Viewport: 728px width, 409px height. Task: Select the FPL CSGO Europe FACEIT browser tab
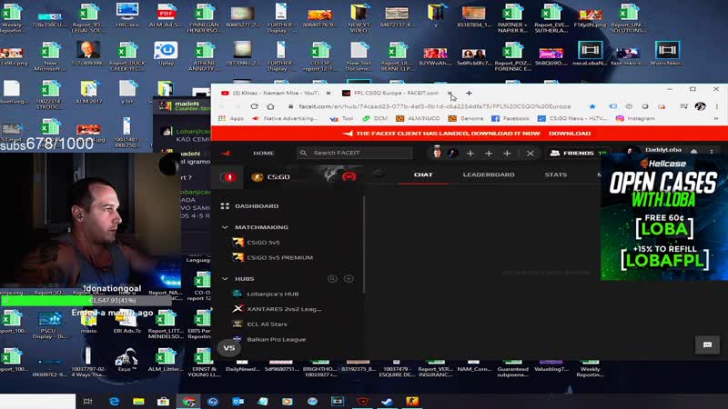point(397,94)
